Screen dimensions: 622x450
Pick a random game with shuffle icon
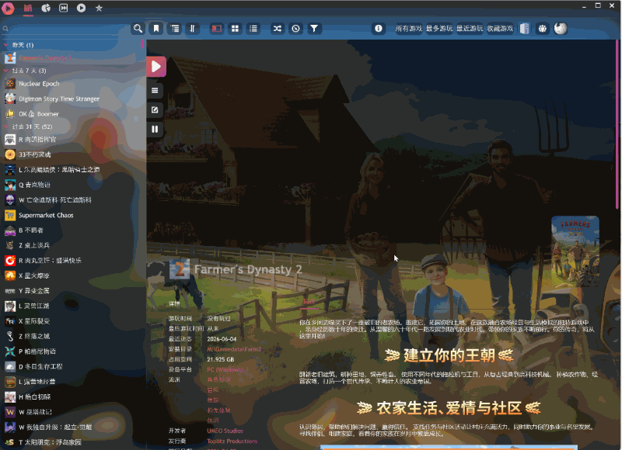(x=278, y=29)
